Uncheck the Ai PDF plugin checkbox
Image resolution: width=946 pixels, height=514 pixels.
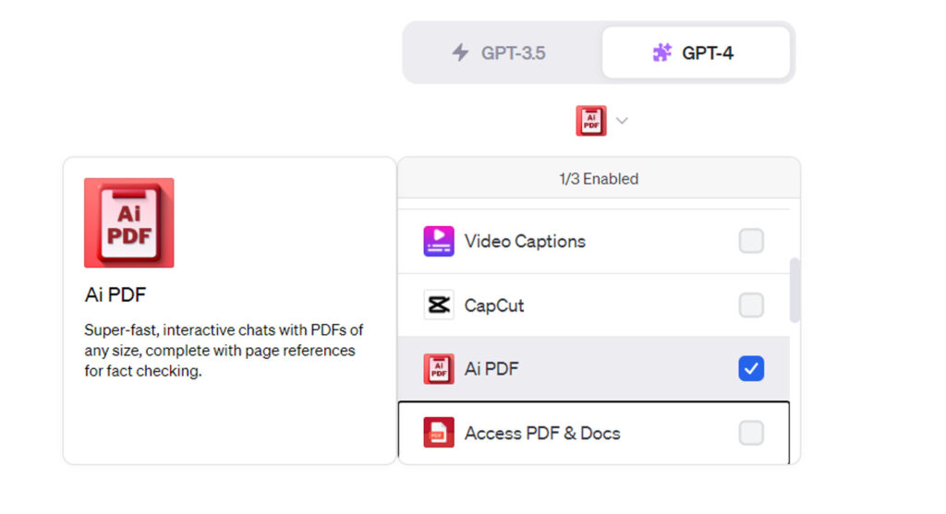(751, 369)
